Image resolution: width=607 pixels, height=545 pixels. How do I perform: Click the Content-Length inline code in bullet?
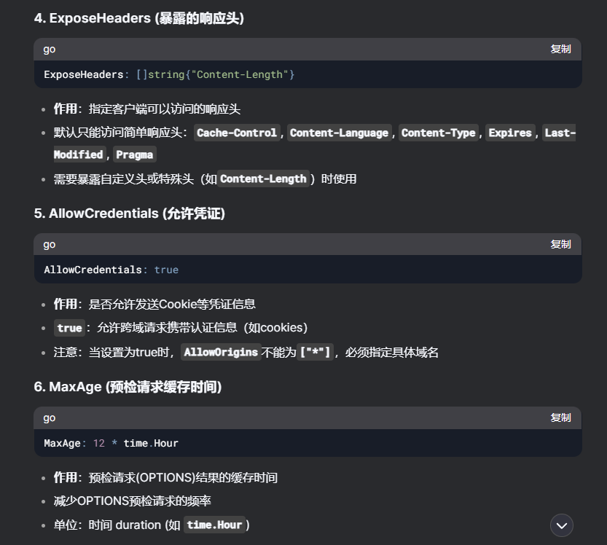click(263, 179)
